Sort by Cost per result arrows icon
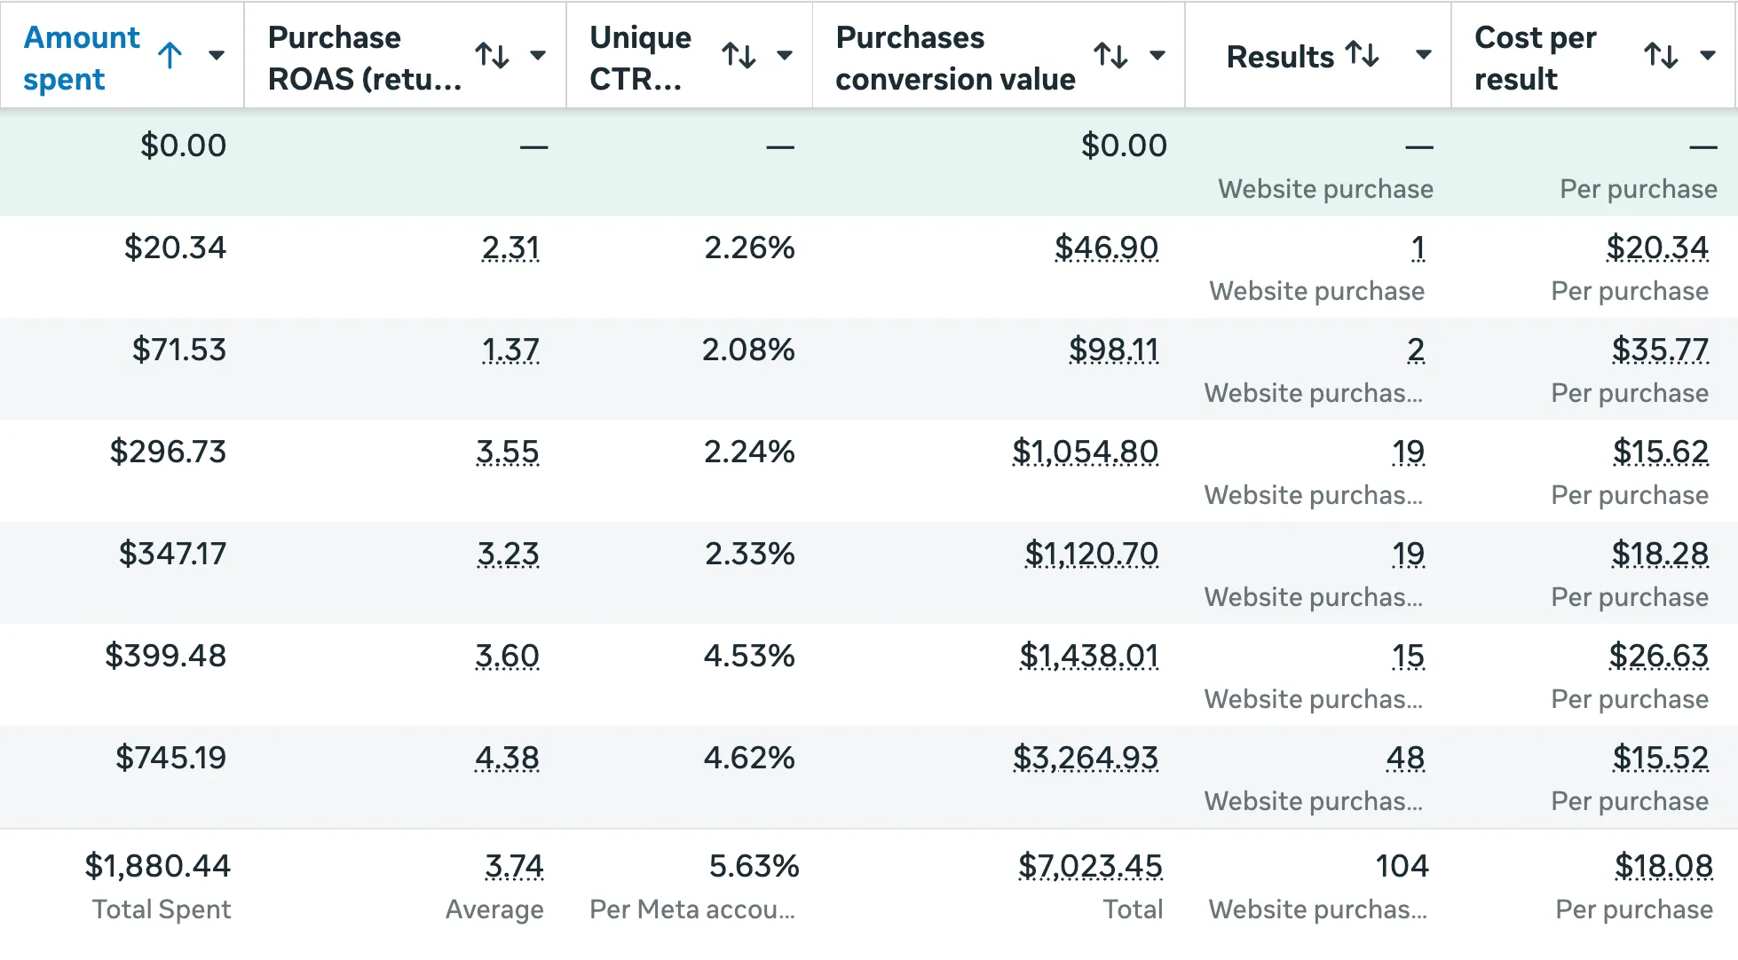This screenshot has height=960, width=1738. 1661,56
